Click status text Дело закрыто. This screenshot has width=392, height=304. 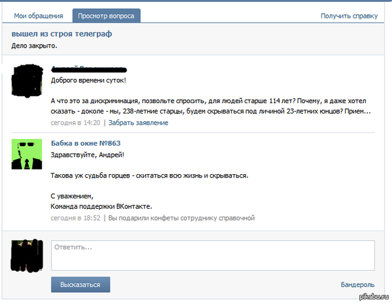tap(34, 46)
